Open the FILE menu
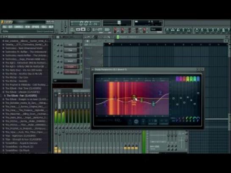Screen dimensions: 231x173 click(x=4, y=27)
